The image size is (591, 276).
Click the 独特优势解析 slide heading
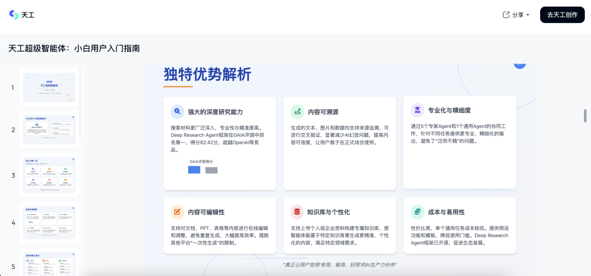(207, 74)
